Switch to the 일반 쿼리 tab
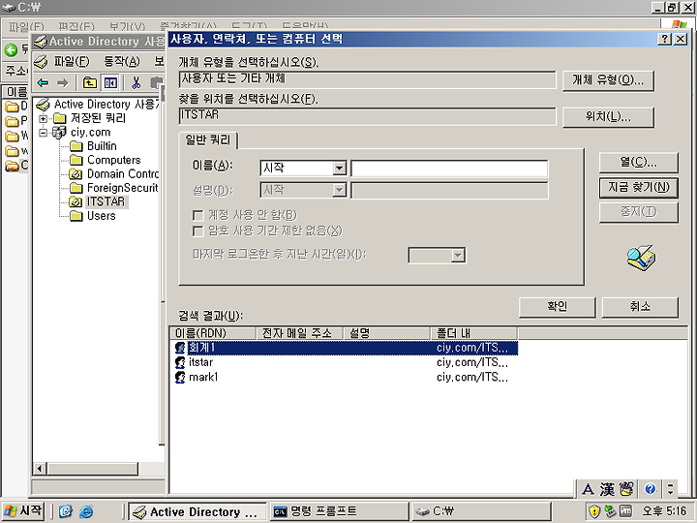697x523 pixels. coord(207,140)
